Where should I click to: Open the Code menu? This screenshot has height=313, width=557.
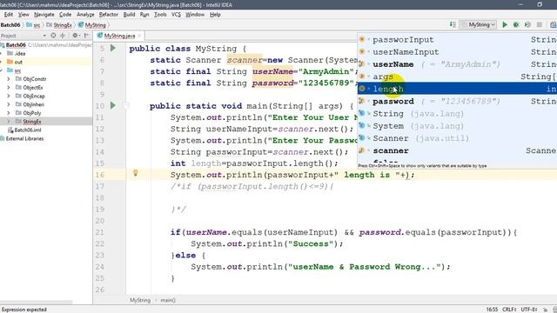65,15
